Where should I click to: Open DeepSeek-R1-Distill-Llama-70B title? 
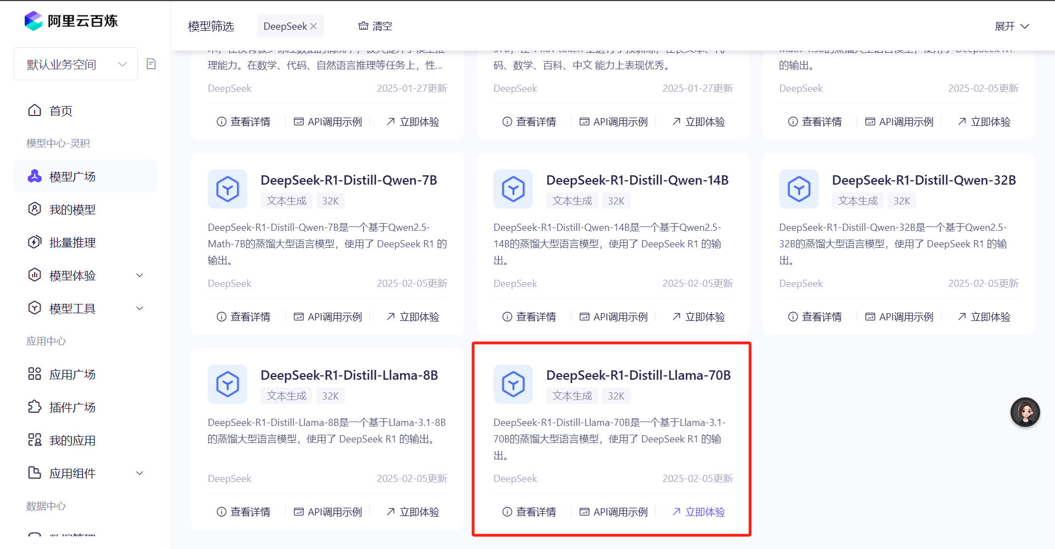tap(638, 375)
